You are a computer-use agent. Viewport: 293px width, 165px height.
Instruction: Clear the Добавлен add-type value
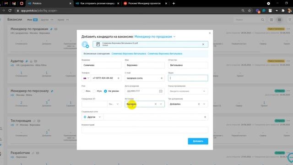[199, 104]
